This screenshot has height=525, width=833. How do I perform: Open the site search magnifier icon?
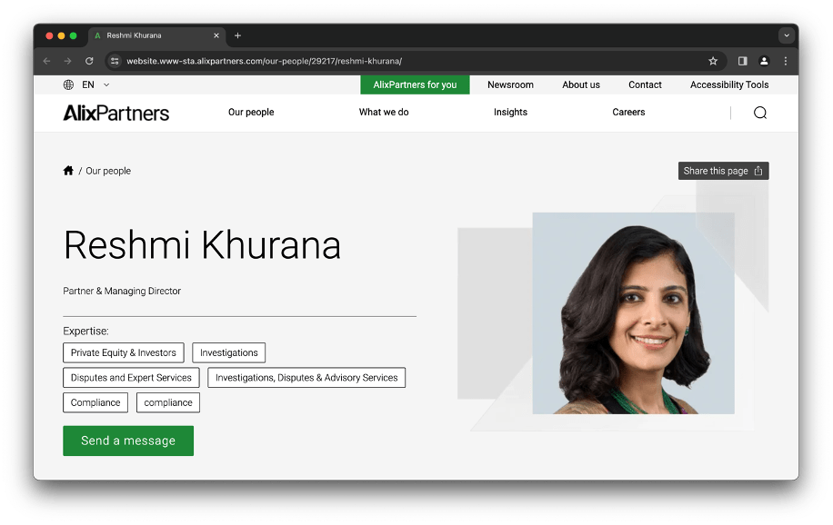coord(760,113)
